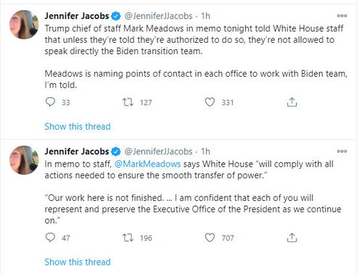The width and height of the screenshot is (362, 274).
Task: Retweet the tweet with 127 retweets
Action: point(128,102)
